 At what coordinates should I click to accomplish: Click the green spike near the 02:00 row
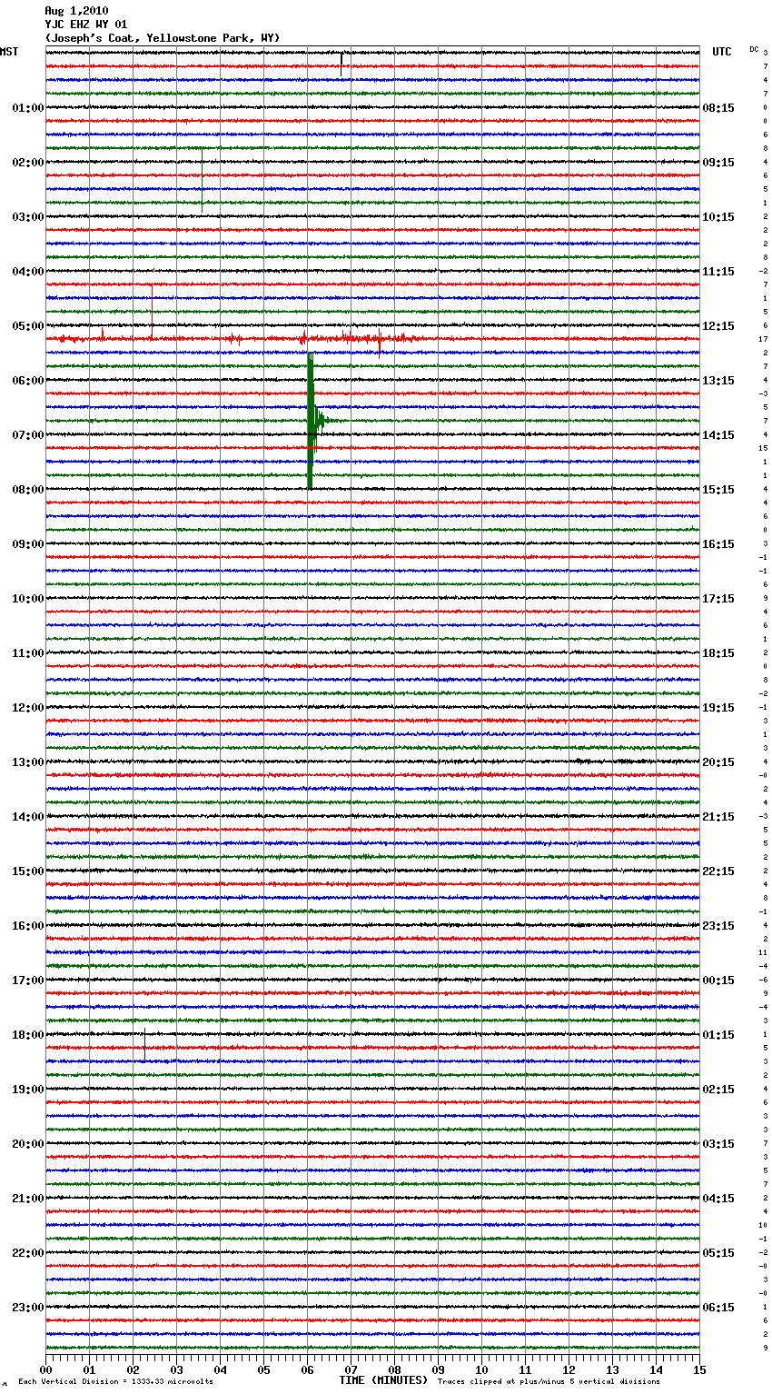[x=202, y=180]
